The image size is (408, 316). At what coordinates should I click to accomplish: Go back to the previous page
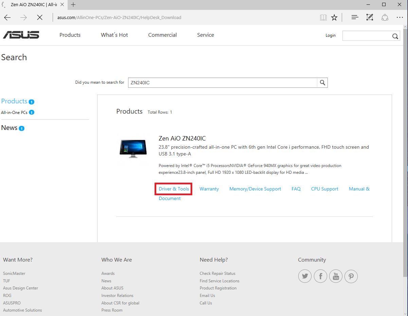pyautogui.click(x=7, y=17)
